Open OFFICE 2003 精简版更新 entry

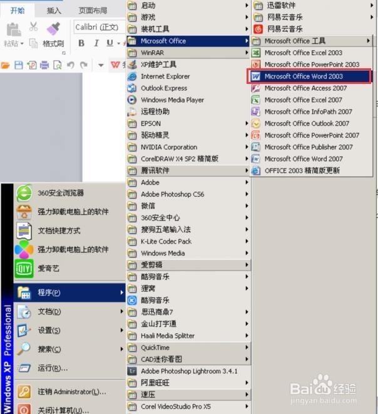coord(311,170)
